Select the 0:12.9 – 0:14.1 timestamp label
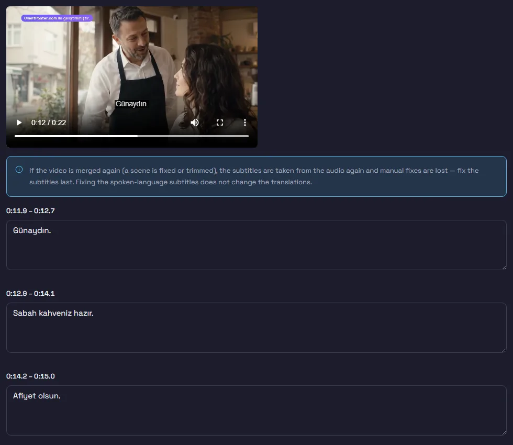 (x=30, y=294)
